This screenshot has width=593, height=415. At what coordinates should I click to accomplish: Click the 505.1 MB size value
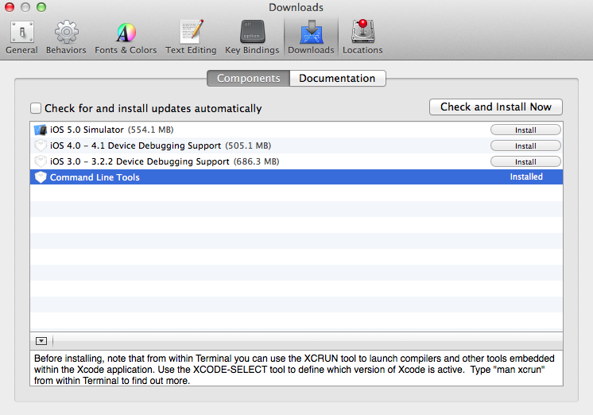coord(248,145)
